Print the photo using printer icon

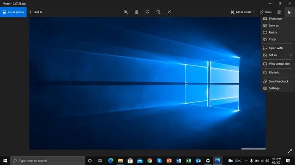click(279, 12)
